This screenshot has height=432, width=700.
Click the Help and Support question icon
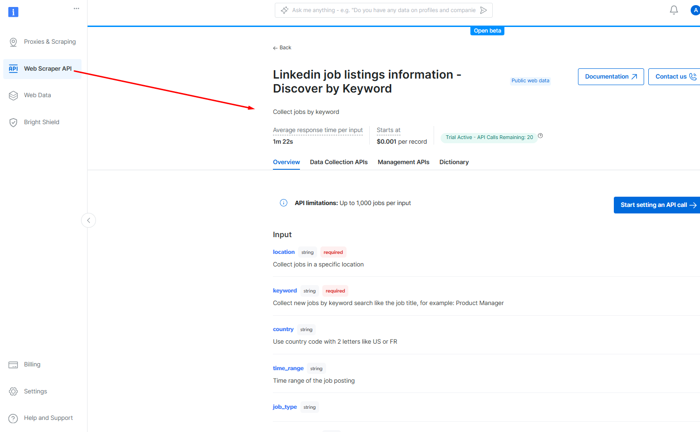pos(14,418)
